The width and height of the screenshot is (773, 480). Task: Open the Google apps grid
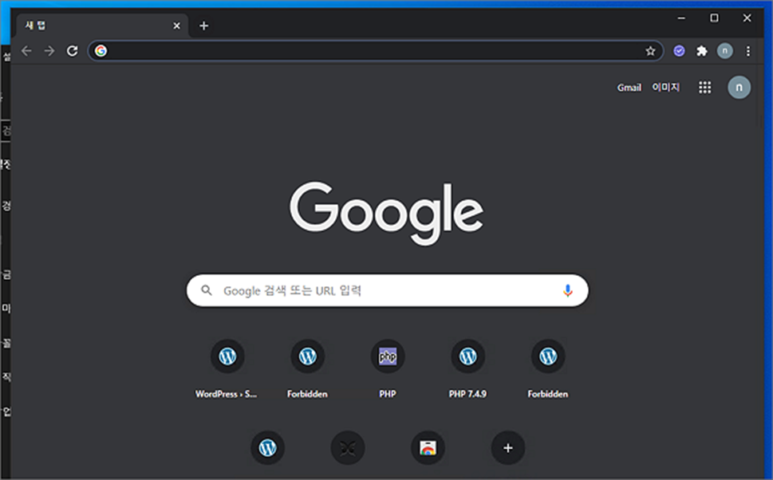(x=705, y=87)
